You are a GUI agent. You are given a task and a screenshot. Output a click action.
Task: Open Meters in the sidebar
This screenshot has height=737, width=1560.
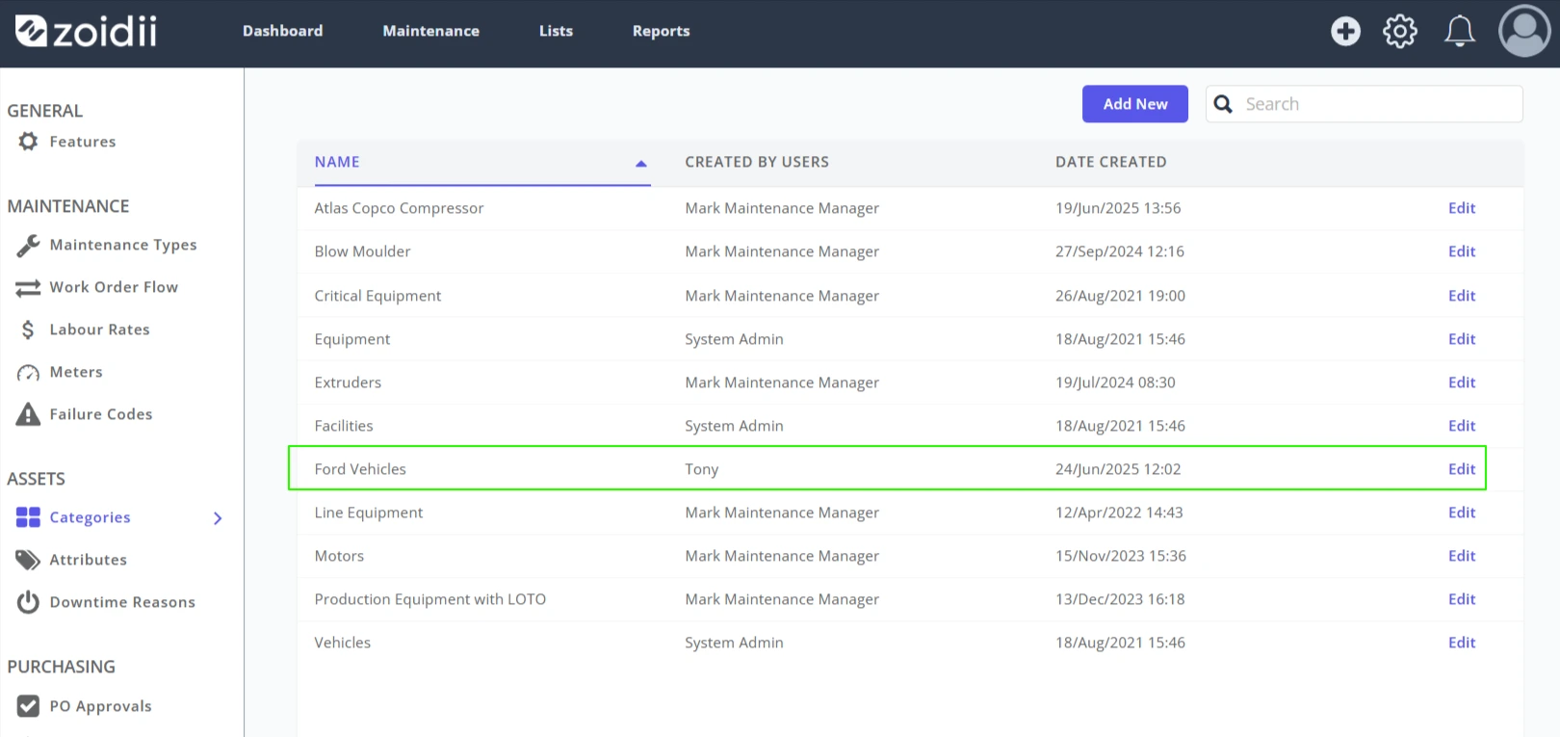coord(76,372)
